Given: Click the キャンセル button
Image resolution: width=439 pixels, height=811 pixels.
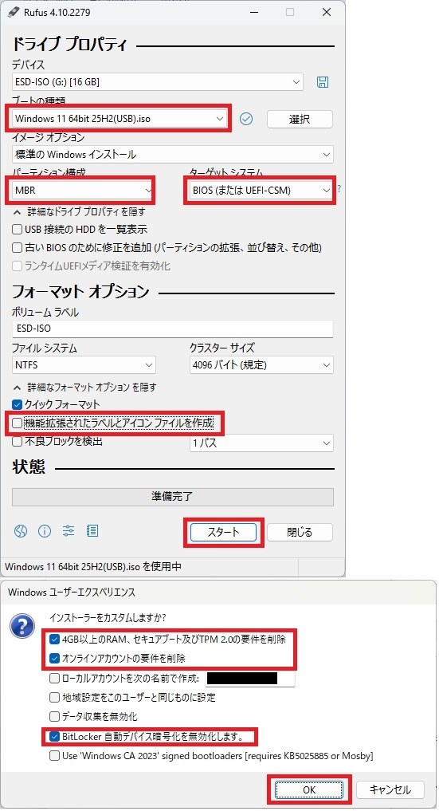Looking at the screenshot, I should (390, 789).
